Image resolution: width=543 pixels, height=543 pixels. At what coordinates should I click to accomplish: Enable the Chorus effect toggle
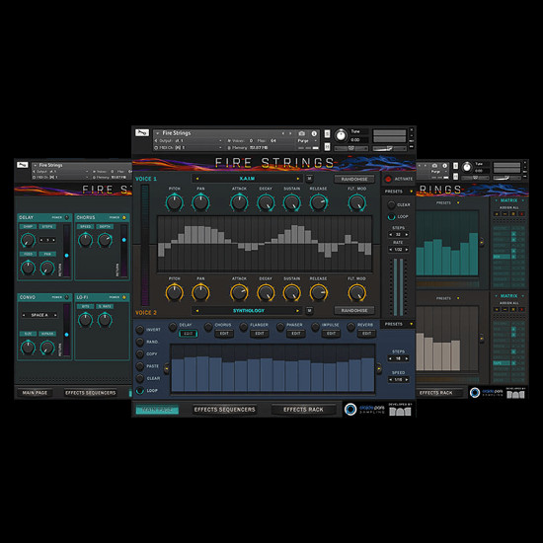tap(208, 326)
